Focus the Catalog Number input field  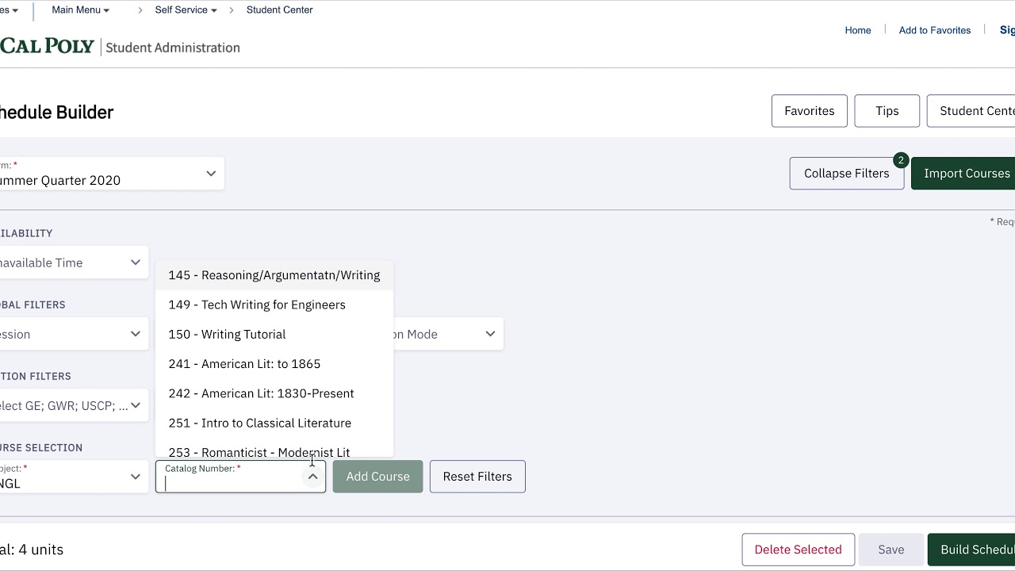coord(230,483)
